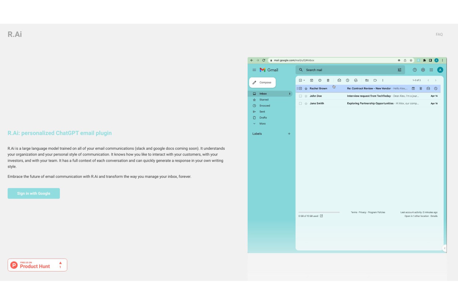Open Gmail support help icon

click(x=415, y=70)
